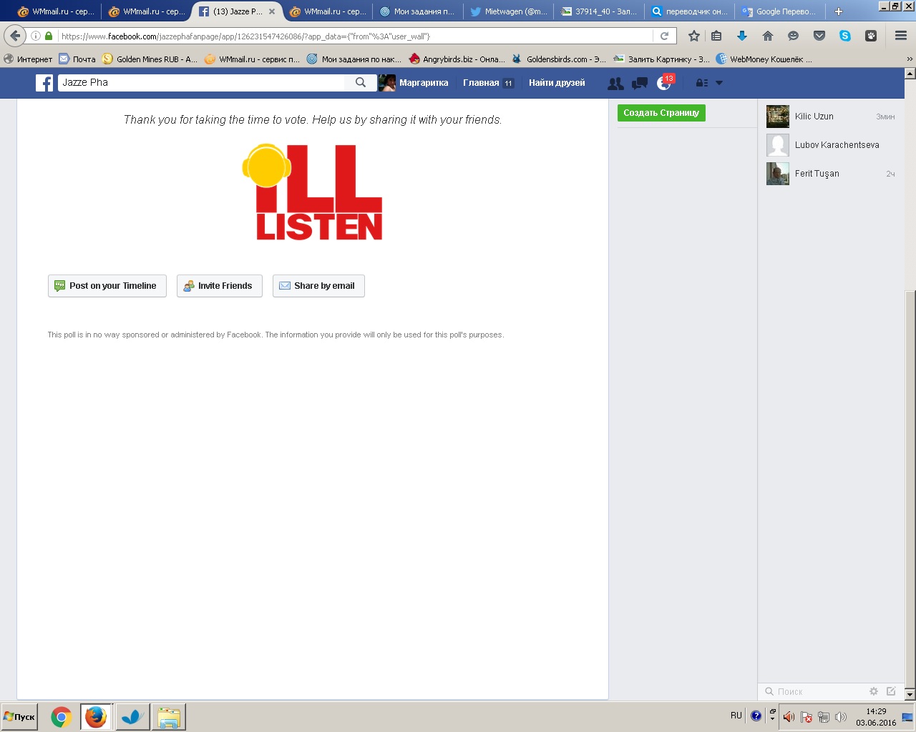Viewport: 916px width, 732px height.
Task: Switch to the Google Перево... tab
Action: [780, 11]
